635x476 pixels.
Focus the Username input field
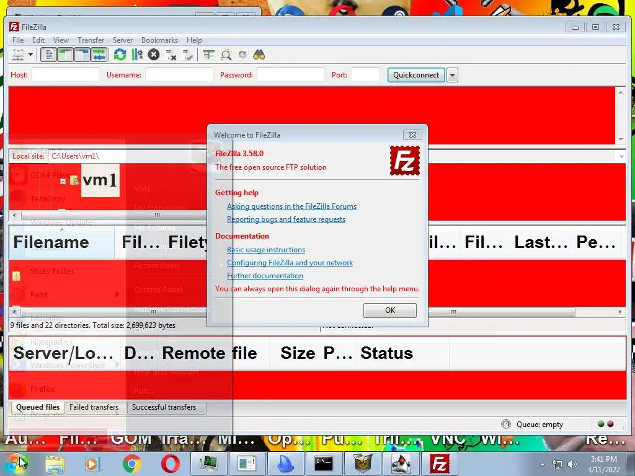click(x=179, y=75)
